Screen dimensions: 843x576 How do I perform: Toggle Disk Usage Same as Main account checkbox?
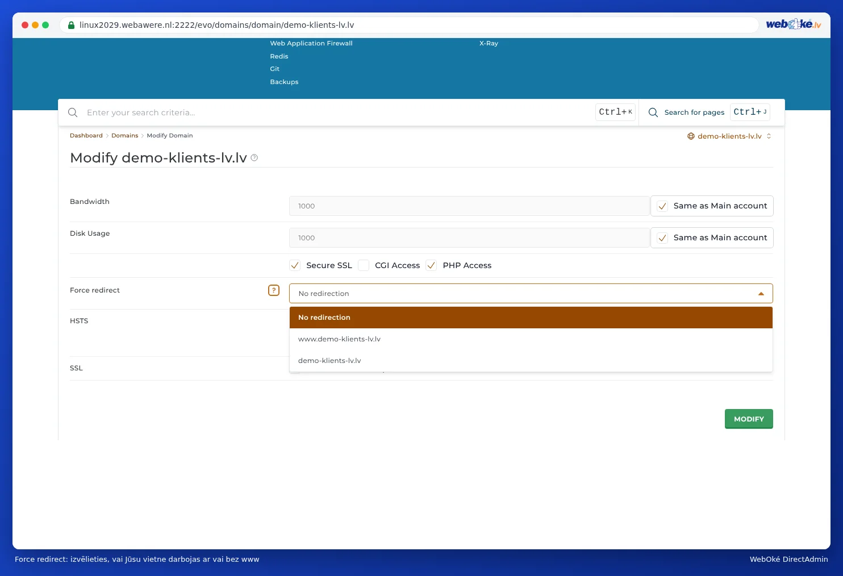[x=662, y=238]
